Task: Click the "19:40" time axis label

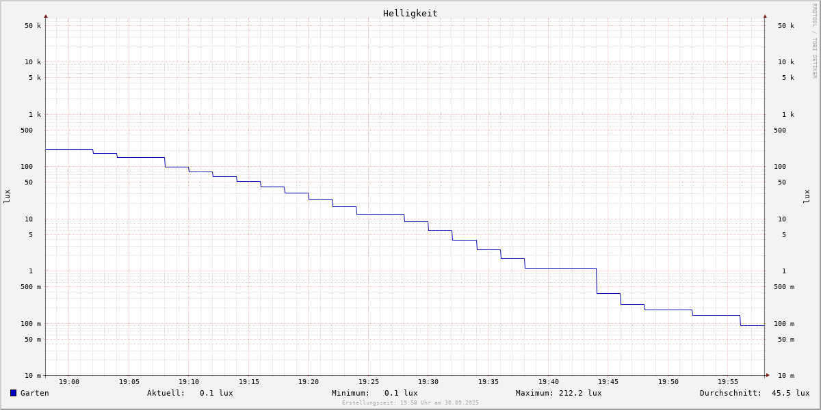Action: pyautogui.click(x=549, y=382)
